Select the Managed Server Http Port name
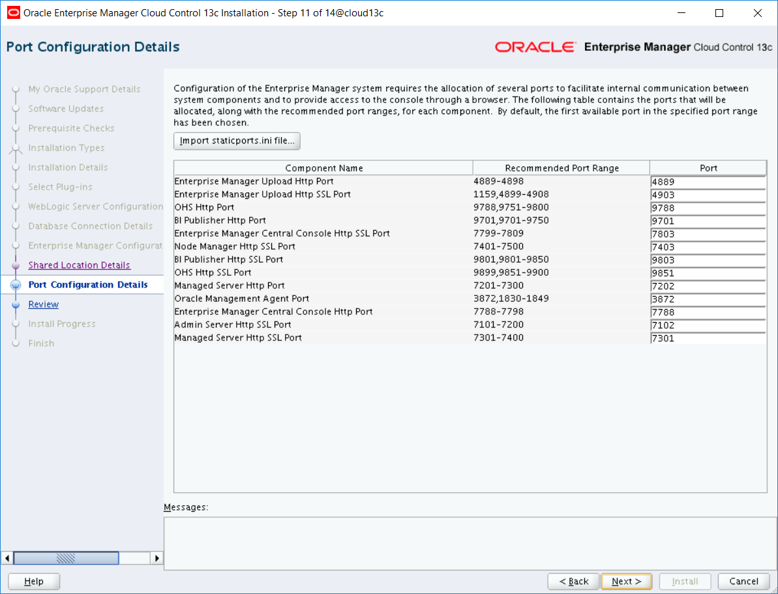The height and width of the screenshot is (594, 778). pos(230,286)
